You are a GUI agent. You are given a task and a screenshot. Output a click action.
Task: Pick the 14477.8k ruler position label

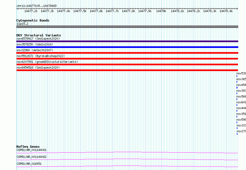point(129,11)
